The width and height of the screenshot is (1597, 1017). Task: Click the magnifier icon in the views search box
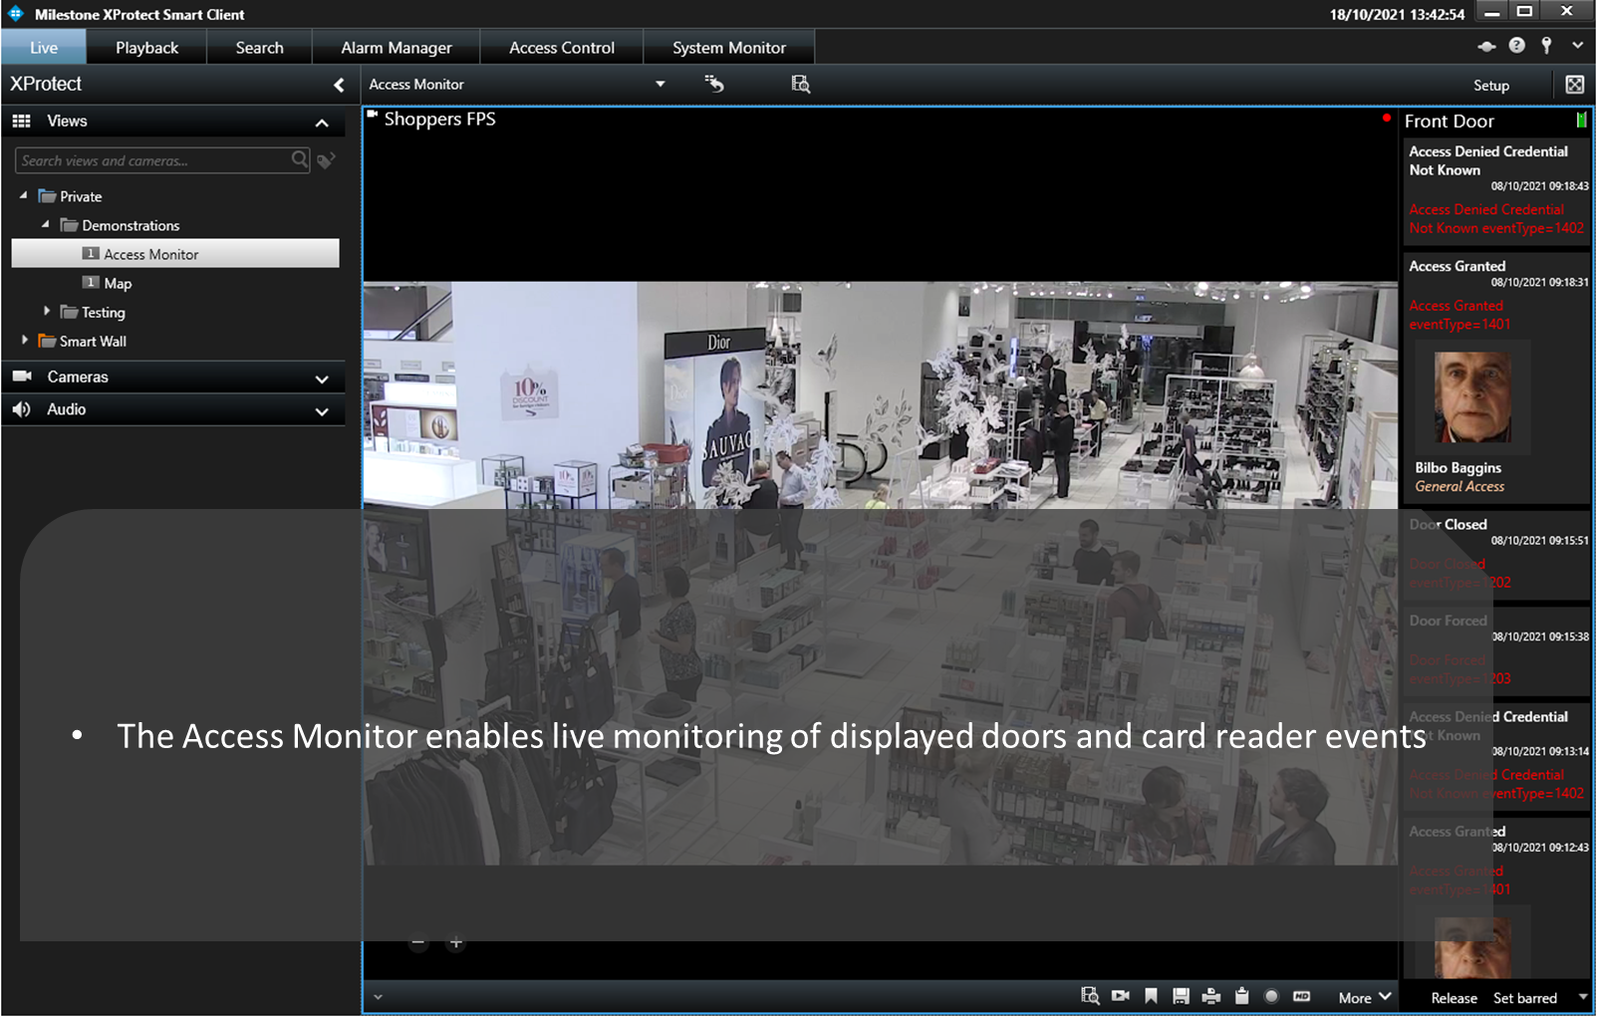[x=299, y=159]
